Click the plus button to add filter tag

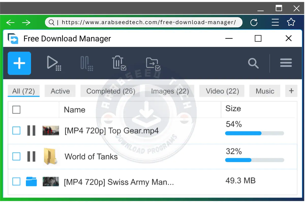(x=291, y=91)
